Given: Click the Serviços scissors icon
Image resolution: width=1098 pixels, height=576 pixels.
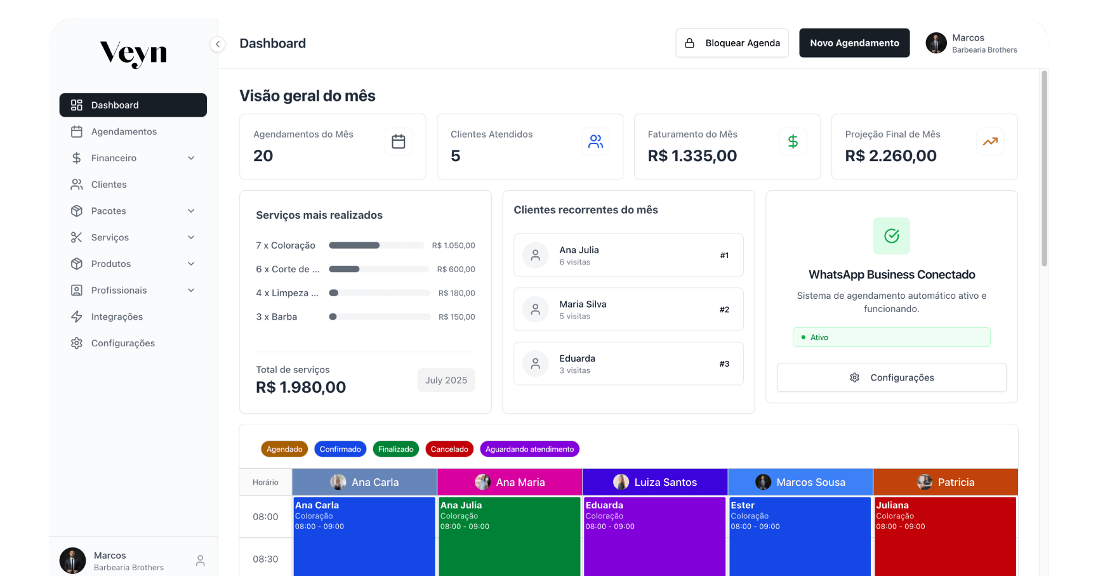Looking at the screenshot, I should coord(77,237).
